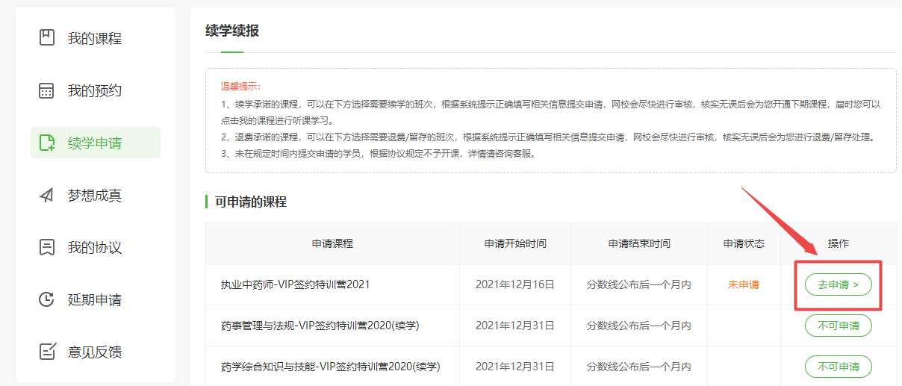Click the edit icon beside 意见反馈
902x386 pixels.
(47, 352)
